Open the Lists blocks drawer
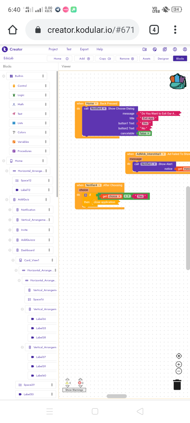This screenshot has height=423, width=190. (29, 123)
